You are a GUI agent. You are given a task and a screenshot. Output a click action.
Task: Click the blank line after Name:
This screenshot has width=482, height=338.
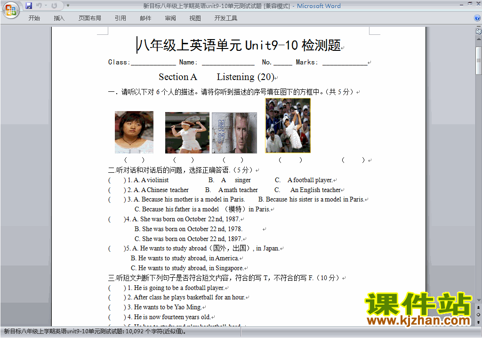[228, 63]
